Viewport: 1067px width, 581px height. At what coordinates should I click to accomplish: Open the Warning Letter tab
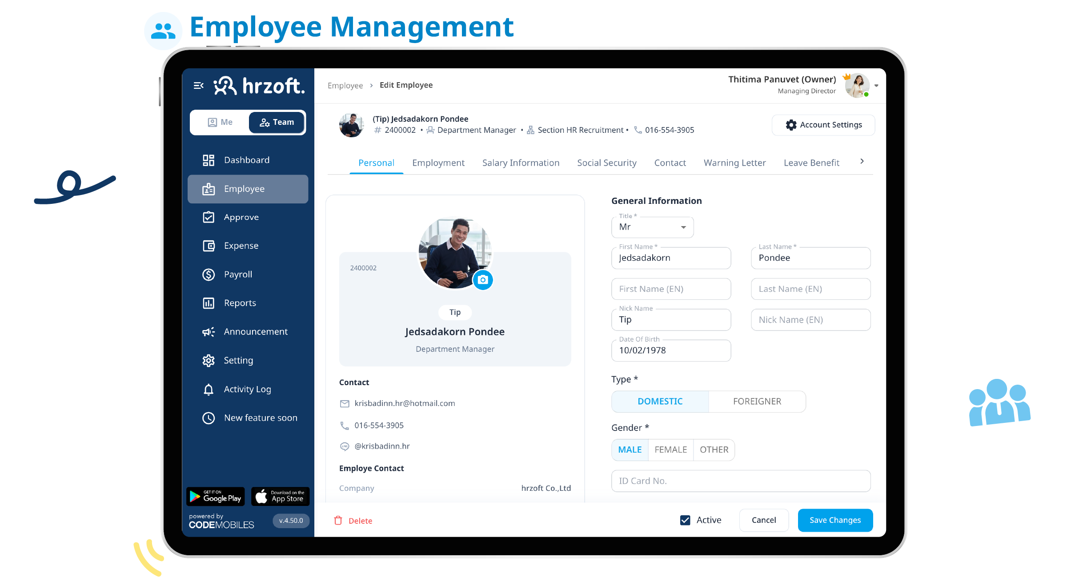click(x=734, y=163)
